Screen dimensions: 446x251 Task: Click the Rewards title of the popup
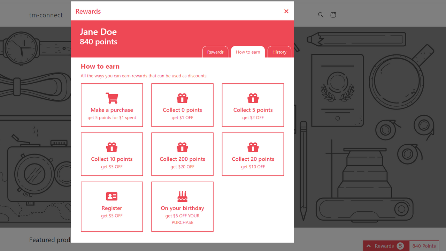88,12
